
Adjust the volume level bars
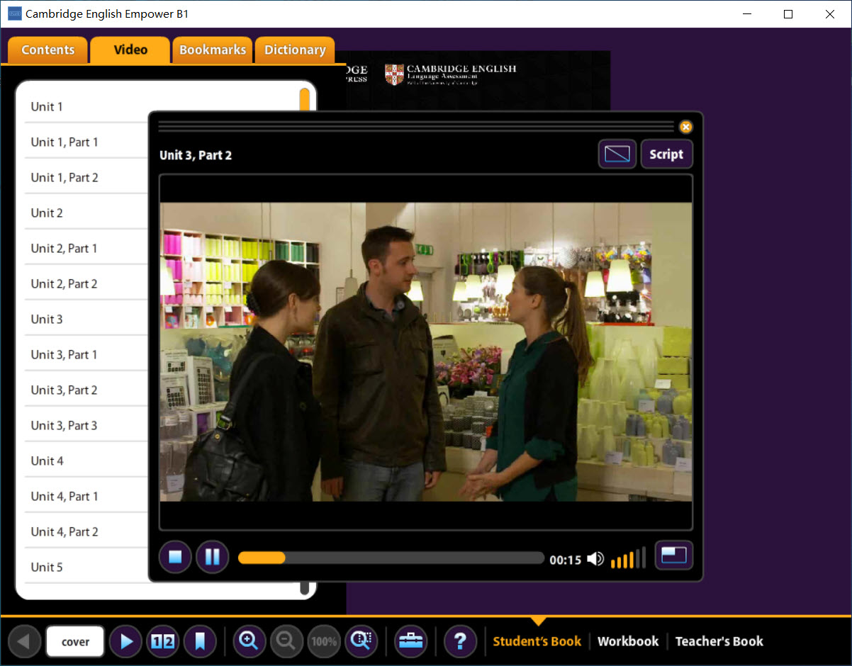tap(628, 558)
